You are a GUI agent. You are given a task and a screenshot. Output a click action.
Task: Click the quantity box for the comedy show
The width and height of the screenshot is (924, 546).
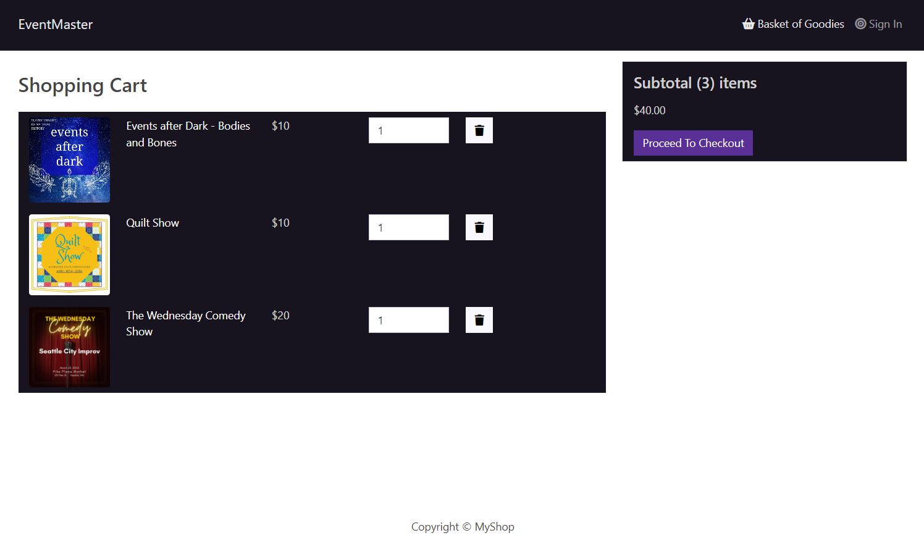pyautogui.click(x=408, y=319)
